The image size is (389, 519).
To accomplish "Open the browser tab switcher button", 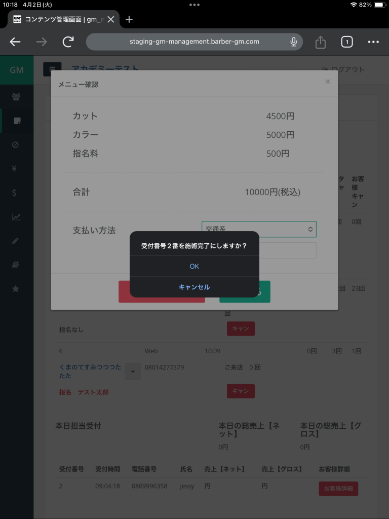I will tap(346, 42).
